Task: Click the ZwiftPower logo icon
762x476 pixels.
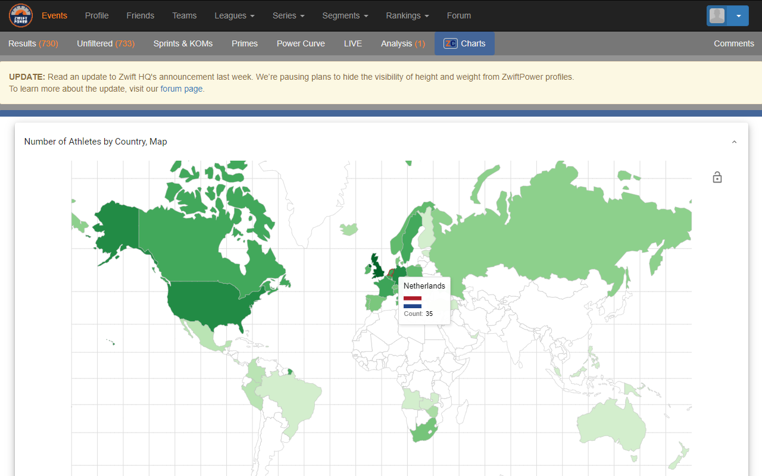Action: pos(21,15)
